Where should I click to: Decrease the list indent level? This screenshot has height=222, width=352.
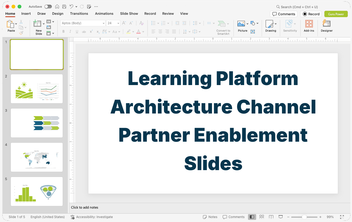tap(177, 23)
